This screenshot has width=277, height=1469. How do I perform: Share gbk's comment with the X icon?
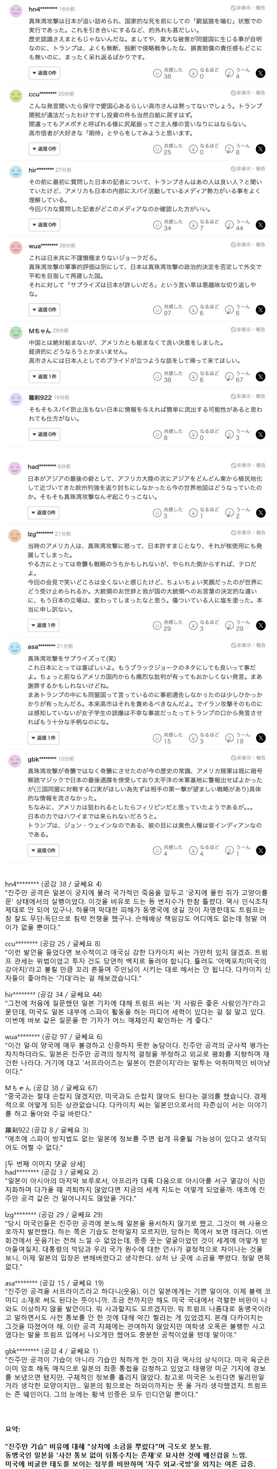point(260,850)
